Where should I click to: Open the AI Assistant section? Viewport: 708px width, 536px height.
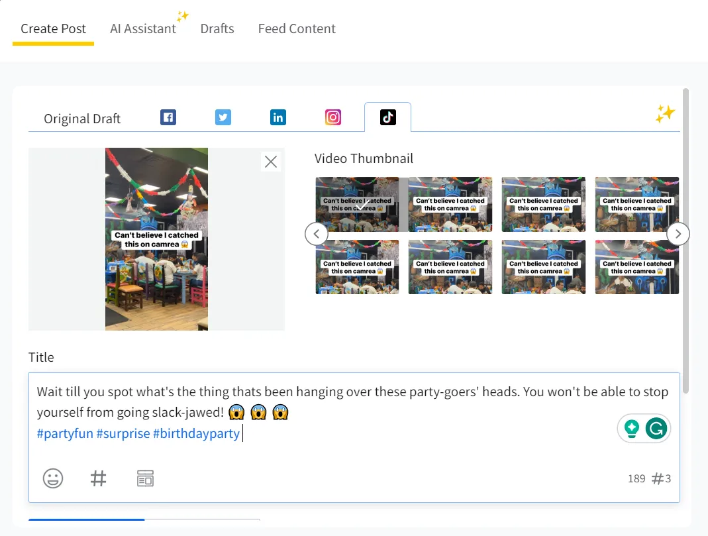(143, 28)
